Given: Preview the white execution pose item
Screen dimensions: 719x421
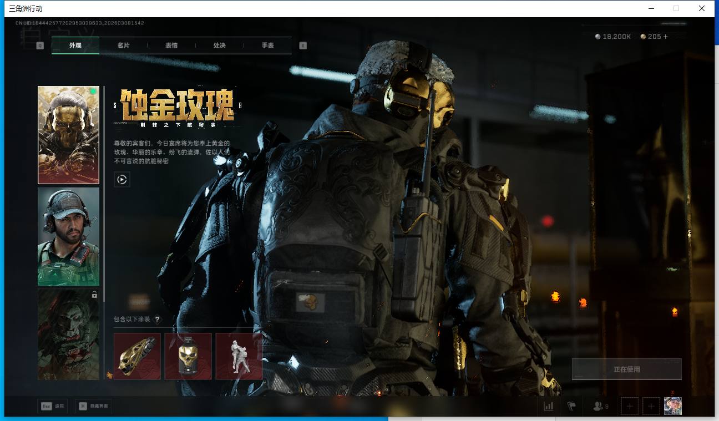Looking at the screenshot, I should pyautogui.click(x=239, y=356).
